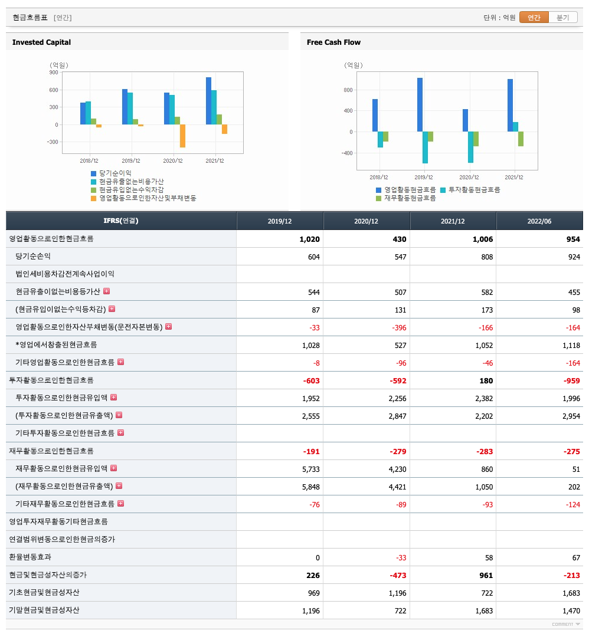Expand the 현금유출이없는비용등가산 row
This screenshot has width=589, height=637.
(x=106, y=291)
